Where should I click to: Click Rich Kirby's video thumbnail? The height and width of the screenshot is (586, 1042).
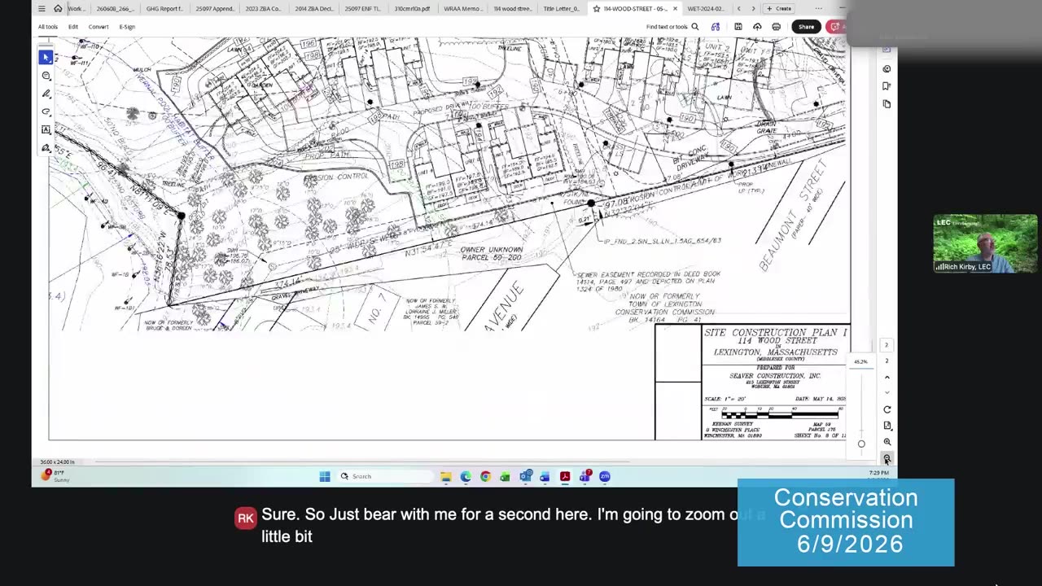click(985, 243)
